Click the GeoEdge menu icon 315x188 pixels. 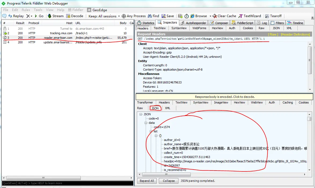[x=89, y=10]
